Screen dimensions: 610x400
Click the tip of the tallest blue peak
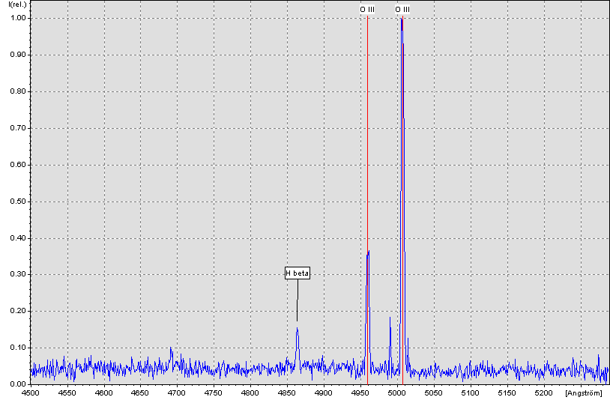[x=402, y=19]
